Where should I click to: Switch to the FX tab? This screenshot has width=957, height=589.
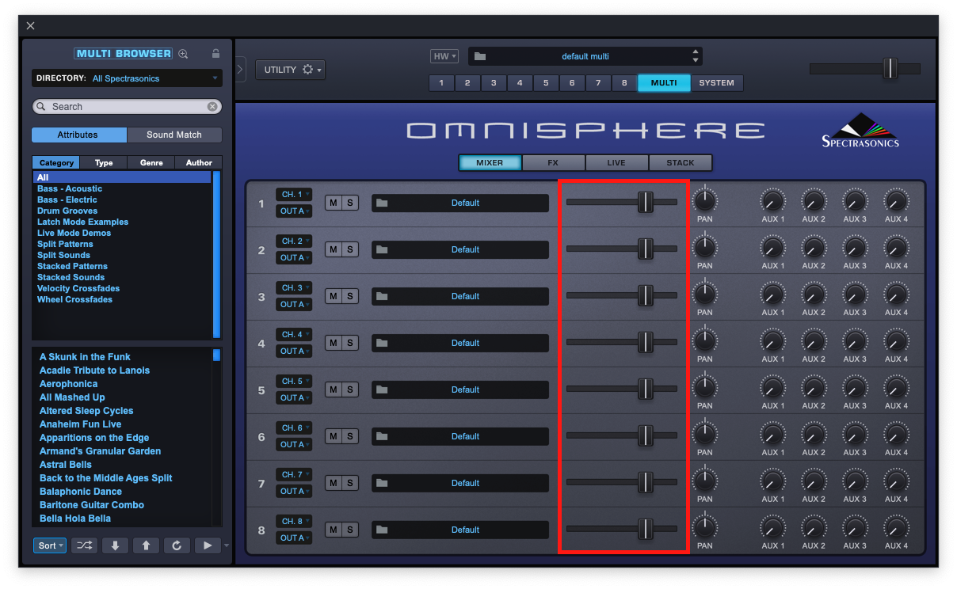[x=553, y=162]
